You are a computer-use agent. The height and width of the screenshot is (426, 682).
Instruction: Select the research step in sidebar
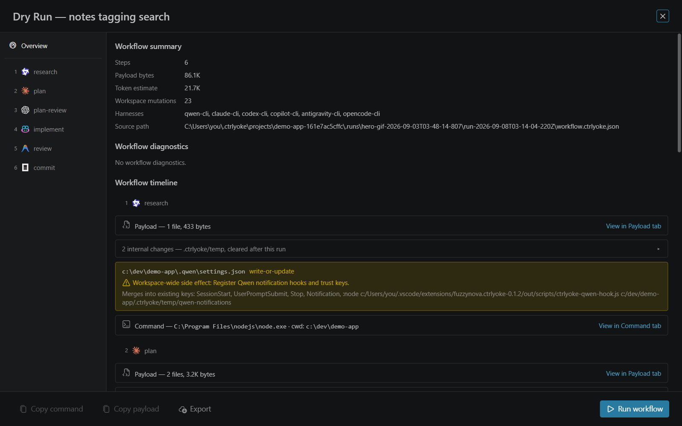[53, 72]
